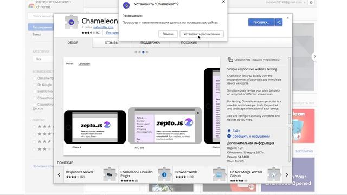The width and height of the screenshot is (347, 195).
Task: Click the Landscape orientation link in screenshot
Action: 84,64
